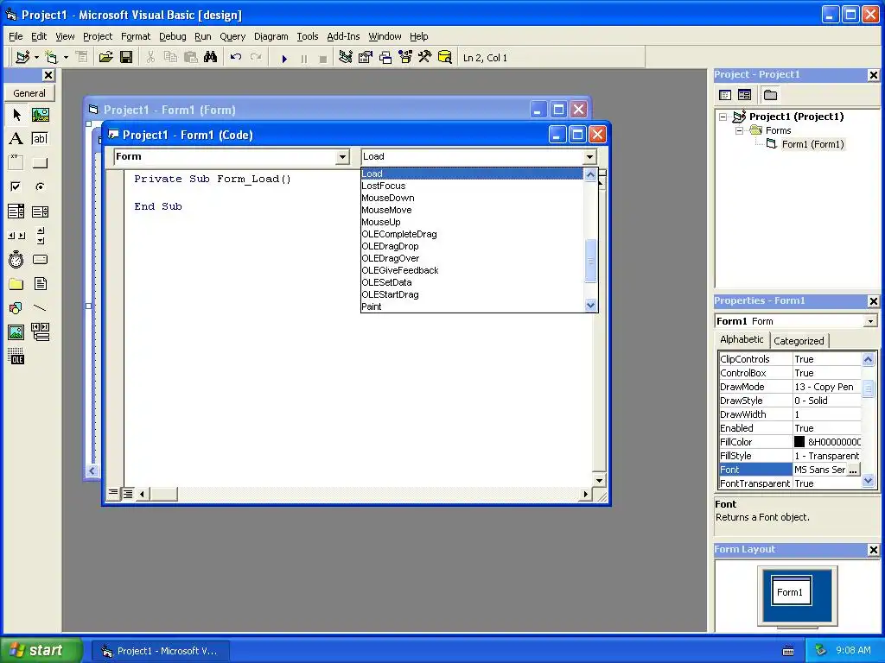Select the ListBox control tool
The height and width of the screenshot is (663, 885).
coord(40,212)
